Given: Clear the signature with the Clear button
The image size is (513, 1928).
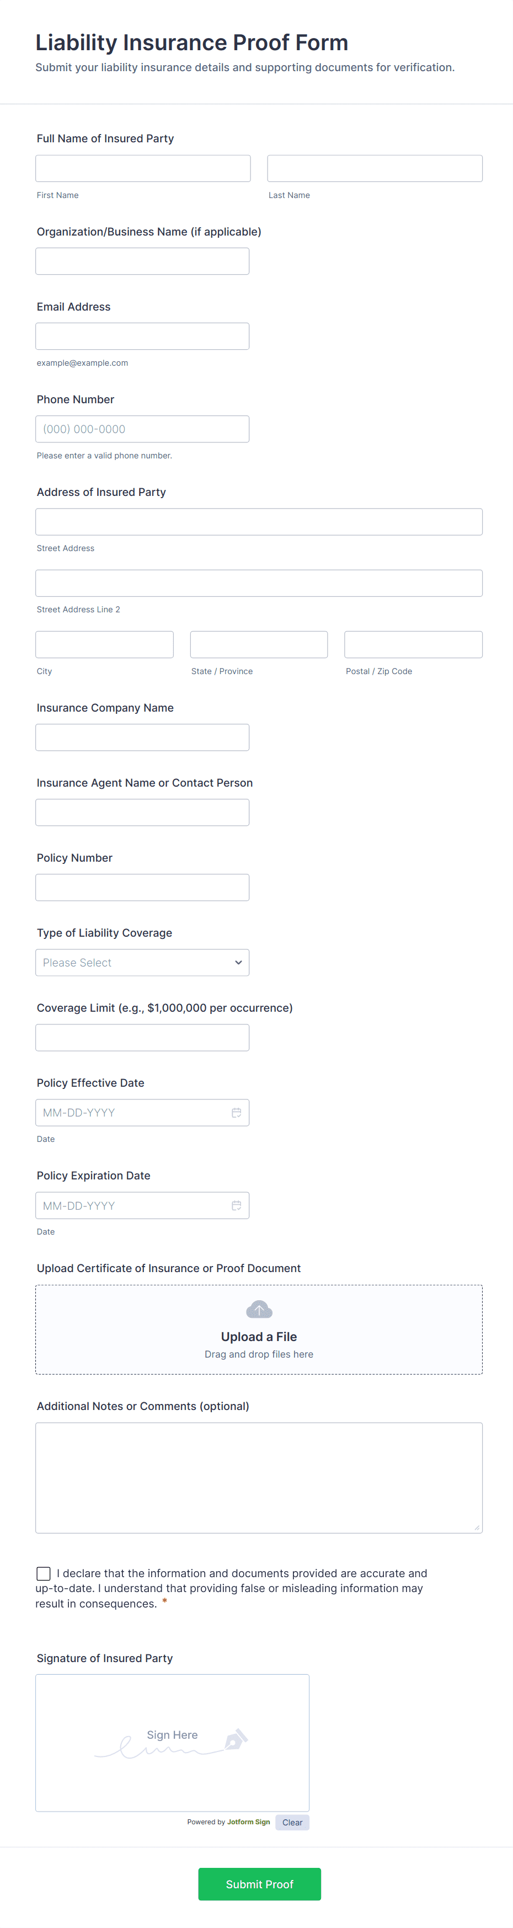Looking at the screenshot, I should click(x=292, y=1823).
